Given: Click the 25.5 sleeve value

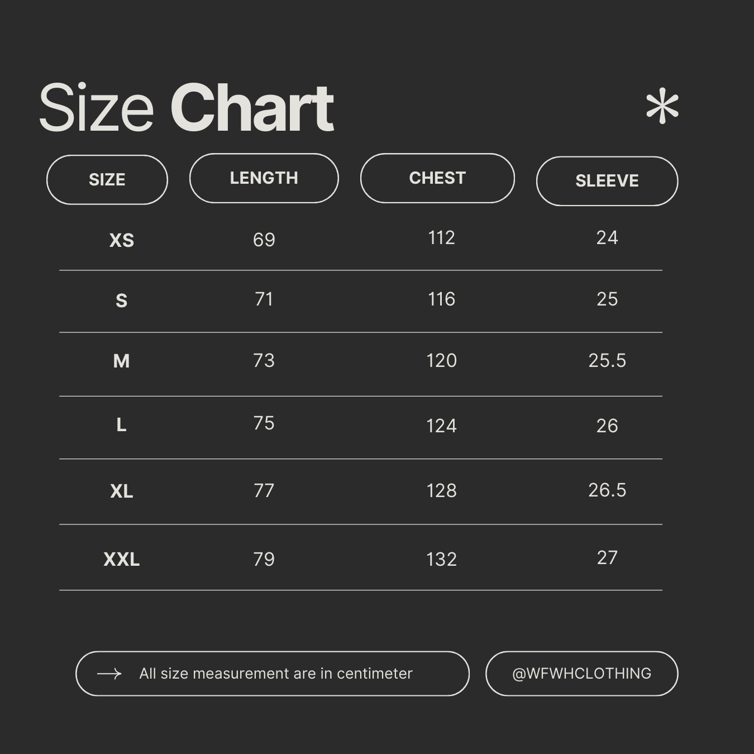Looking at the screenshot, I should [x=607, y=361].
